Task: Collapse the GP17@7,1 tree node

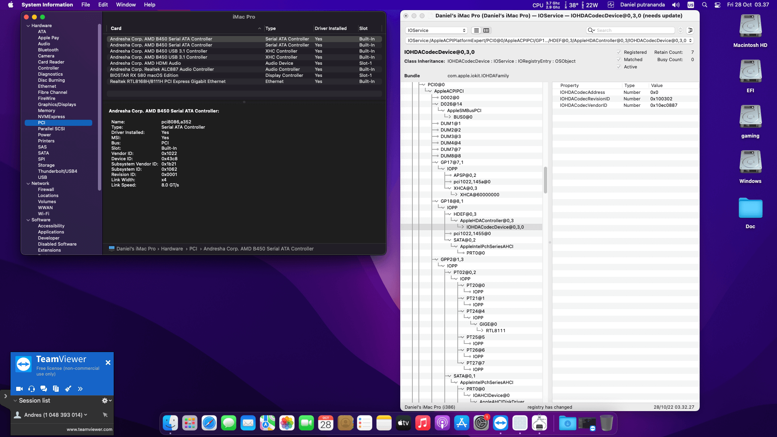Action: point(436,162)
